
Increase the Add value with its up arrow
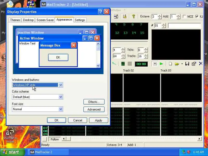click(179, 15)
